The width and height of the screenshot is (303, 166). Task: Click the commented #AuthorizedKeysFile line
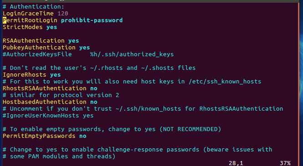[x=88, y=54]
